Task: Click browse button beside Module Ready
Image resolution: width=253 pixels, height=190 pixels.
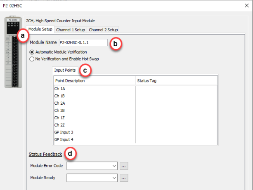Action: pos(124,178)
